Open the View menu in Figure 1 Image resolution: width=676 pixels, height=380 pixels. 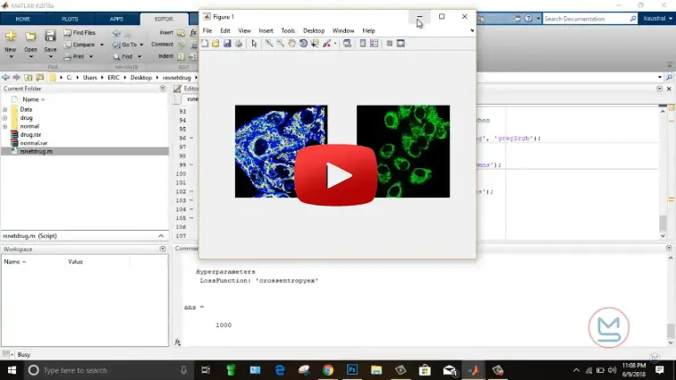coord(244,30)
